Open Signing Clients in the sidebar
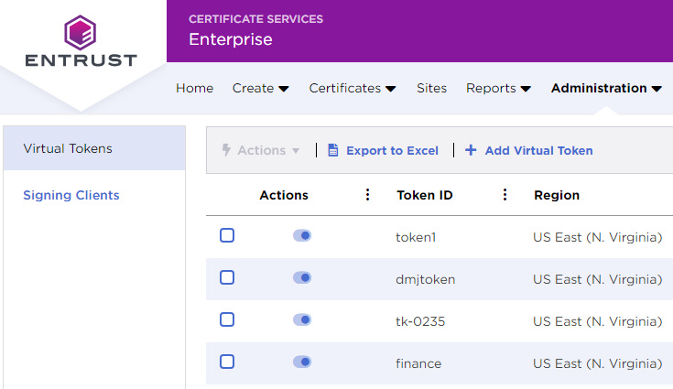Image resolution: width=673 pixels, height=389 pixels. 71,195
